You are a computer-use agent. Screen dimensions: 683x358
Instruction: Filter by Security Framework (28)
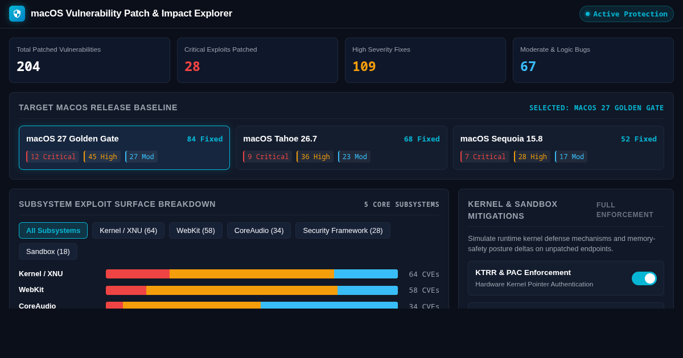tap(343, 231)
